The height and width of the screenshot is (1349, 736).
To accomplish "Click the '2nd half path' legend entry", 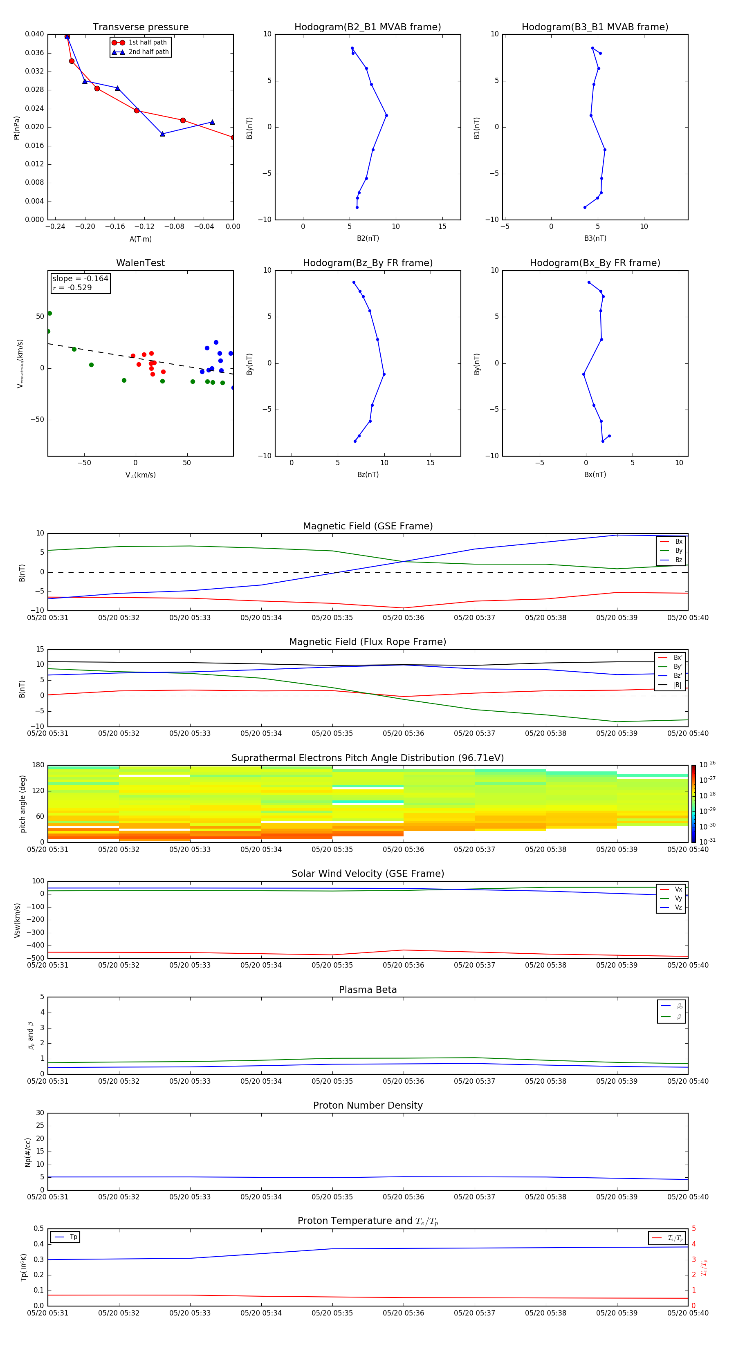I will tap(140, 52).
